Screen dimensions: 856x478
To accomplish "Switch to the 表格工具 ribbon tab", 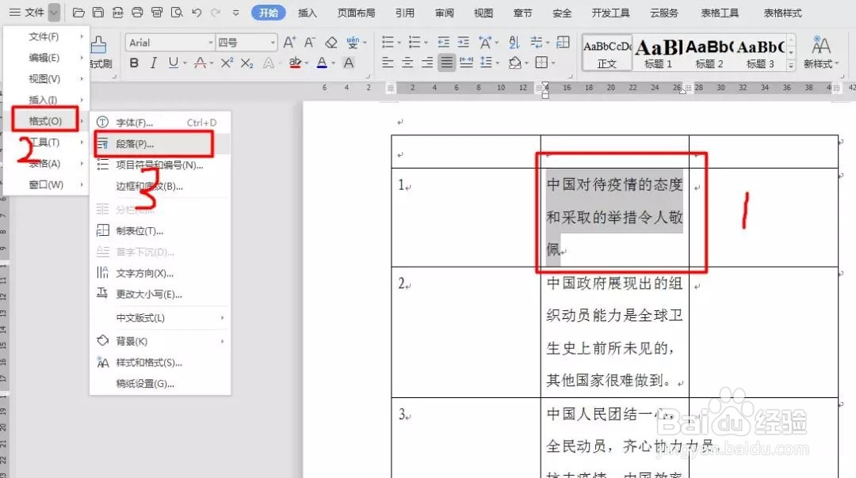I will coord(720,13).
